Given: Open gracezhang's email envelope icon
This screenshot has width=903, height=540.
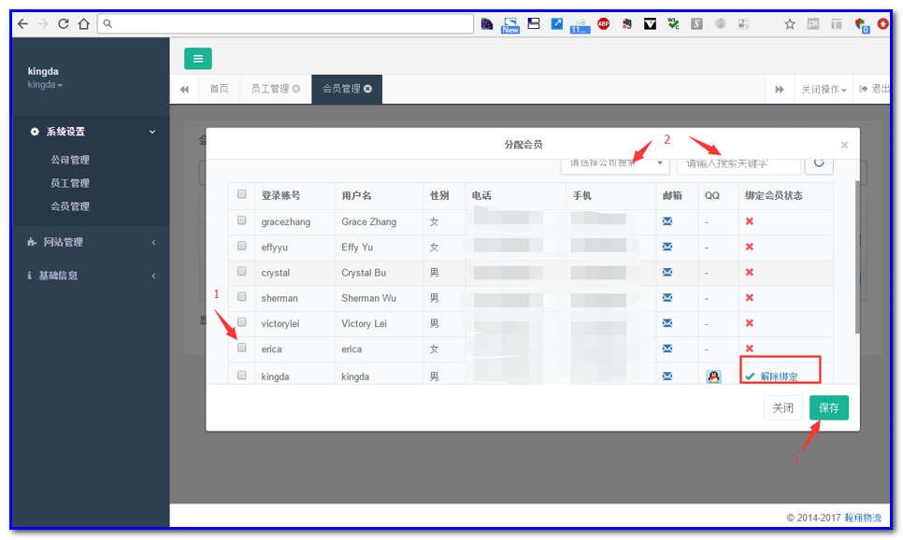Looking at the screenshot, I should tap(666, 221).
